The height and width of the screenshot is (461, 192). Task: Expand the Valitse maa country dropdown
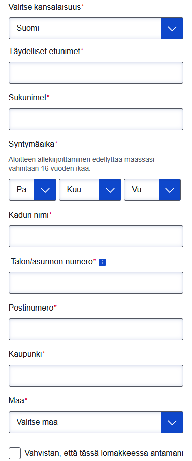coord(96,422)
